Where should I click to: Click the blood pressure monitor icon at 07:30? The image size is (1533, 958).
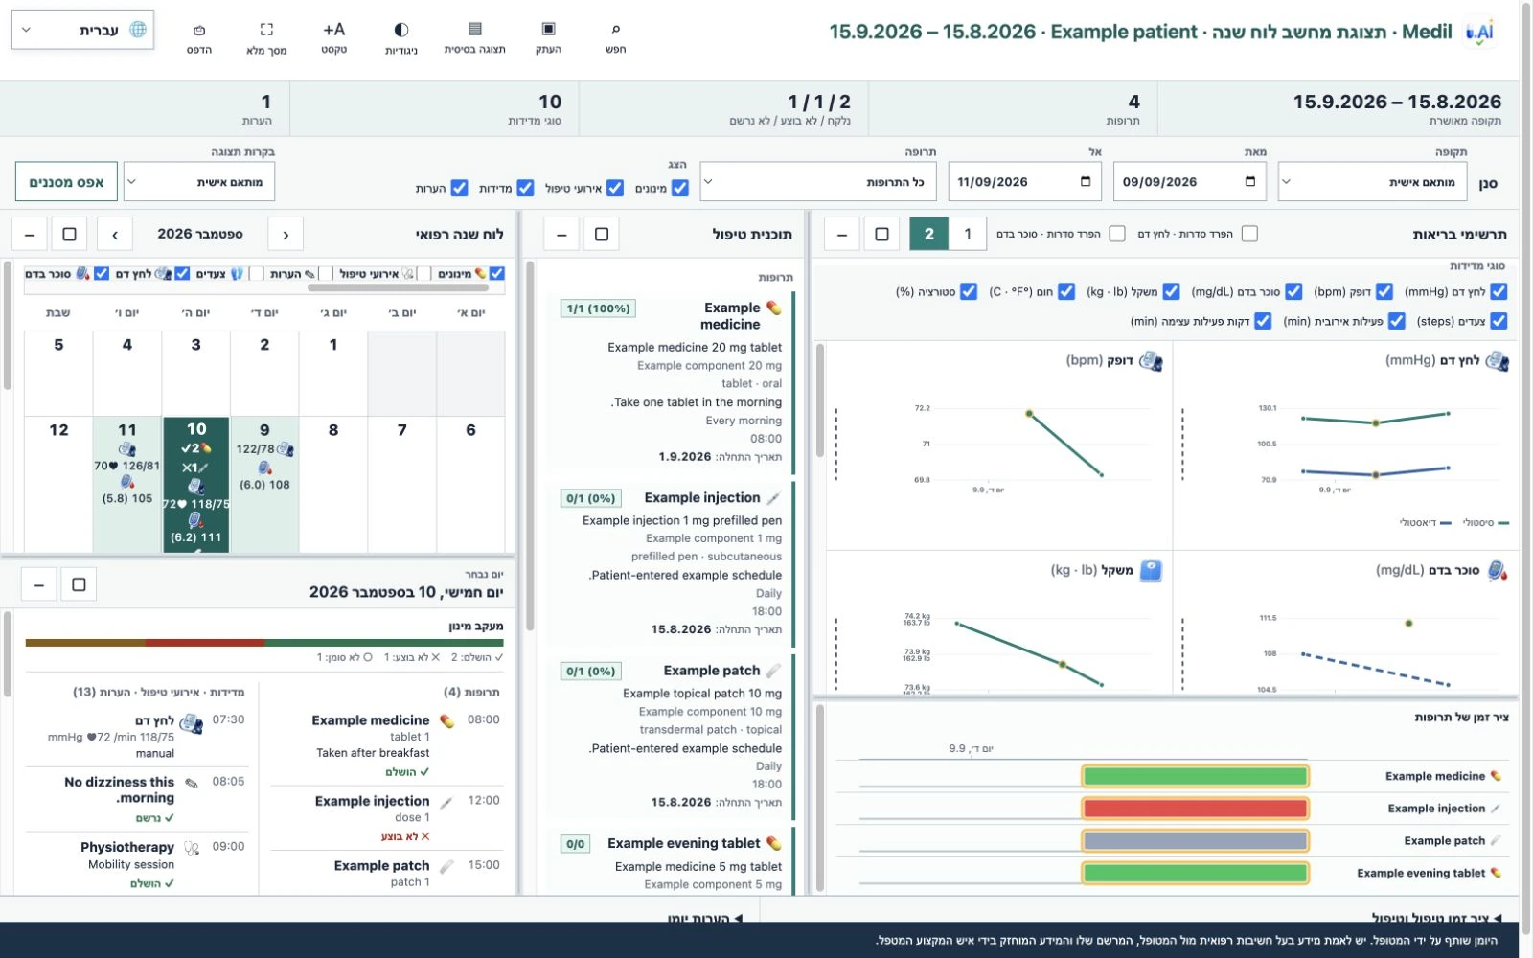point(191,723)
